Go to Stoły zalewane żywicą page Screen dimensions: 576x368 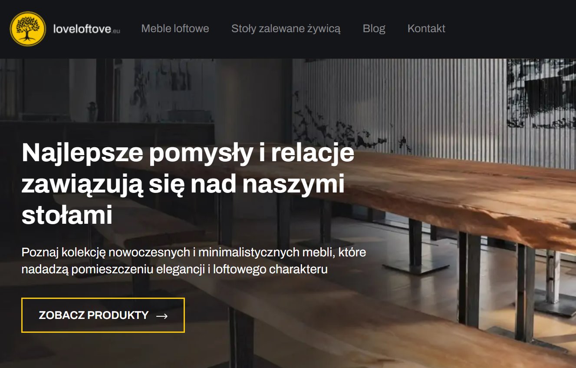286,29
